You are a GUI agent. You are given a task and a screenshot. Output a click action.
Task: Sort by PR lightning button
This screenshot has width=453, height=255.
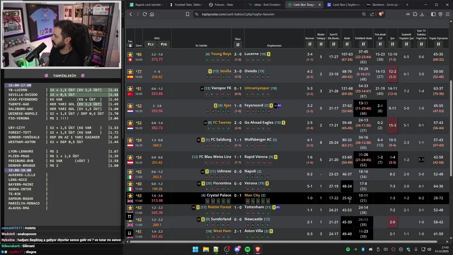click(x=164, y=44)
